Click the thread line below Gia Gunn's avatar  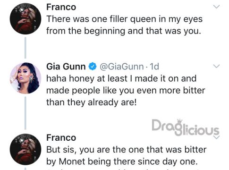pyautogui.click(x=25, y=113)
